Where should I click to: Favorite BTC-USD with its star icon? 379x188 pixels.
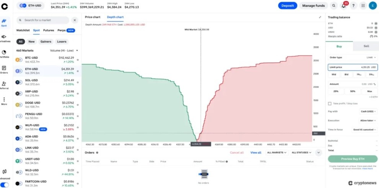pyautogui.click(x=78, y=60)
